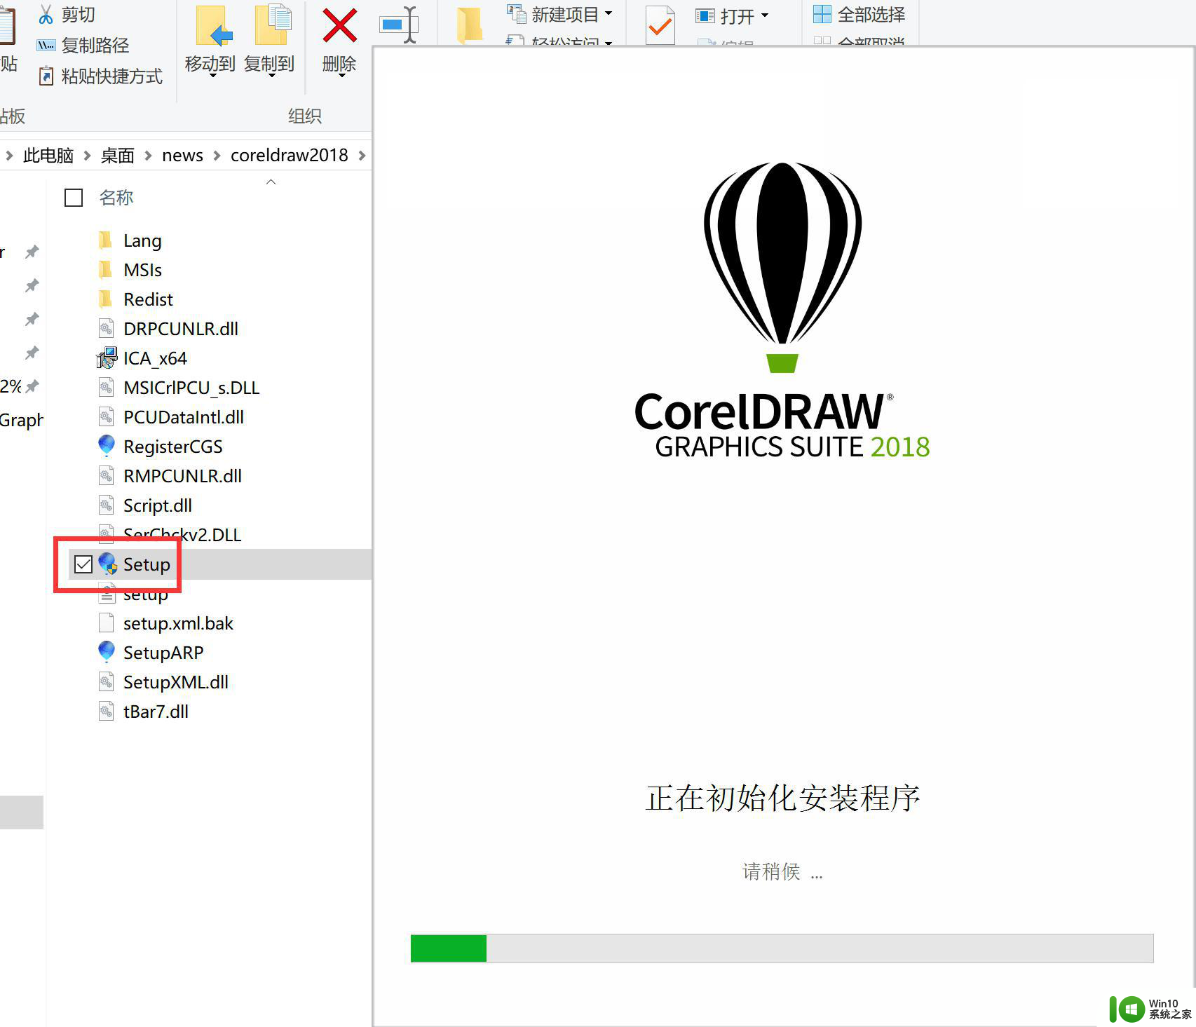Screen dimensions: 1196x1027
Task: Select the RegisterCGS balloon icon
Action: coord(107,446)
